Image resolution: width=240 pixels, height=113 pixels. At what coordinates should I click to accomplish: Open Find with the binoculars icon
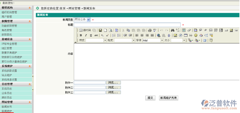point(173,30)
